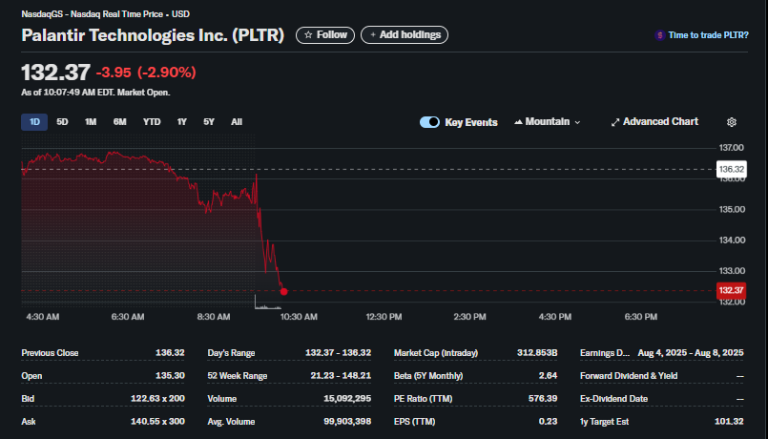Click the purple dollar trade icon
This screenshot has width=768, height=439.
coord(660,35)
